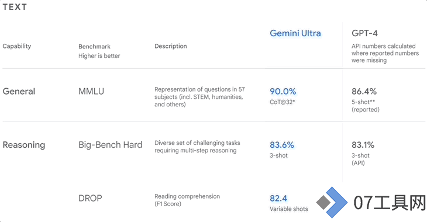Viewport: 427px width, 222px height.
Task: Select the DROP benchmark name
Action: (x=90, y=198)
